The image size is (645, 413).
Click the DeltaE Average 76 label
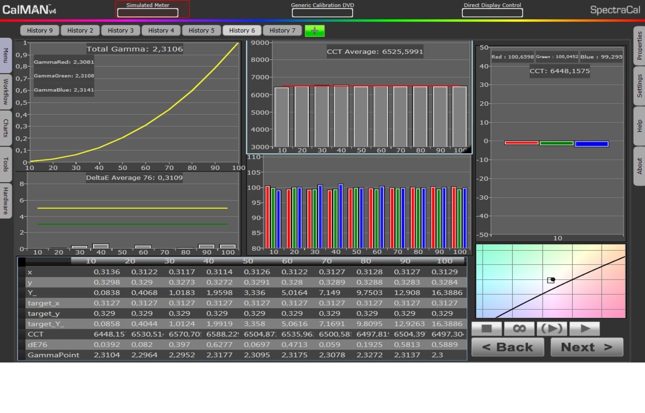pos(134,178)
